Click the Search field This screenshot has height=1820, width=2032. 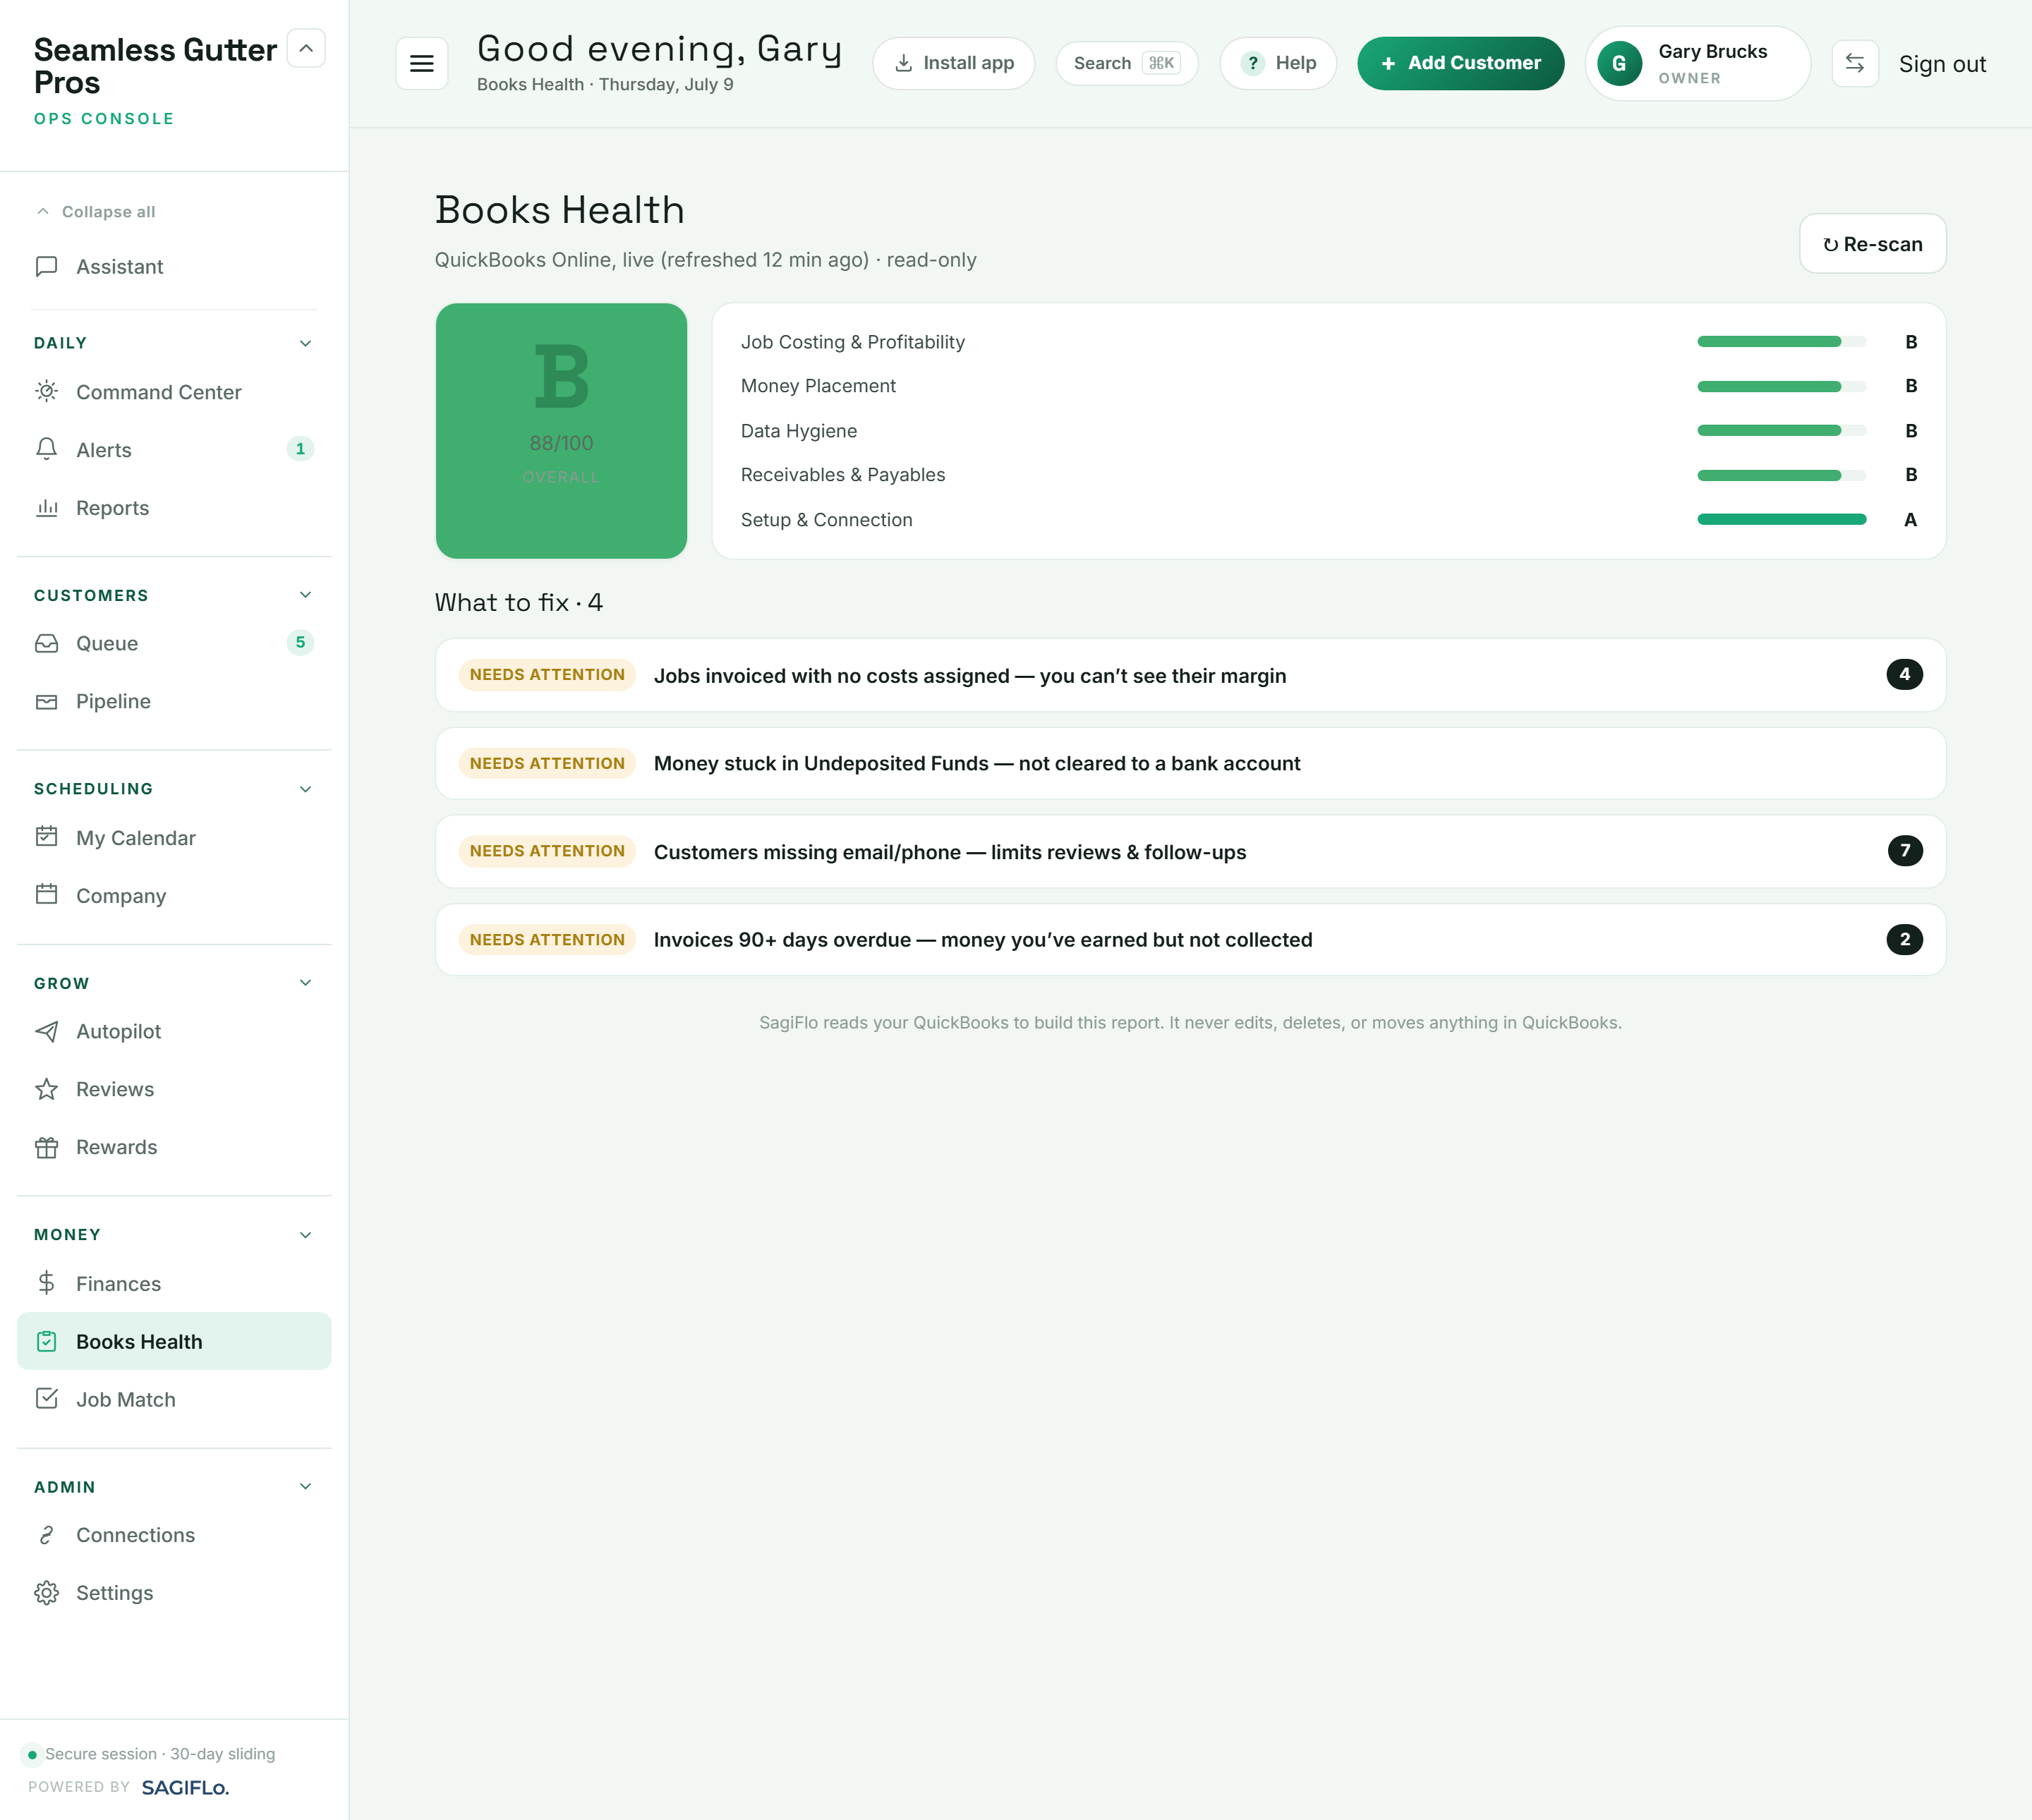(x=1126, y=63)
